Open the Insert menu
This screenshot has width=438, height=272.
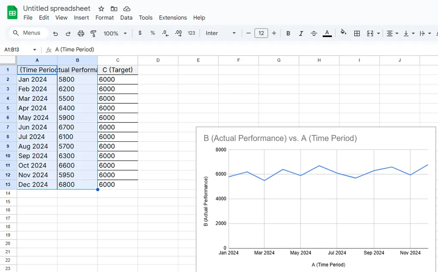(x=81, y=18)
